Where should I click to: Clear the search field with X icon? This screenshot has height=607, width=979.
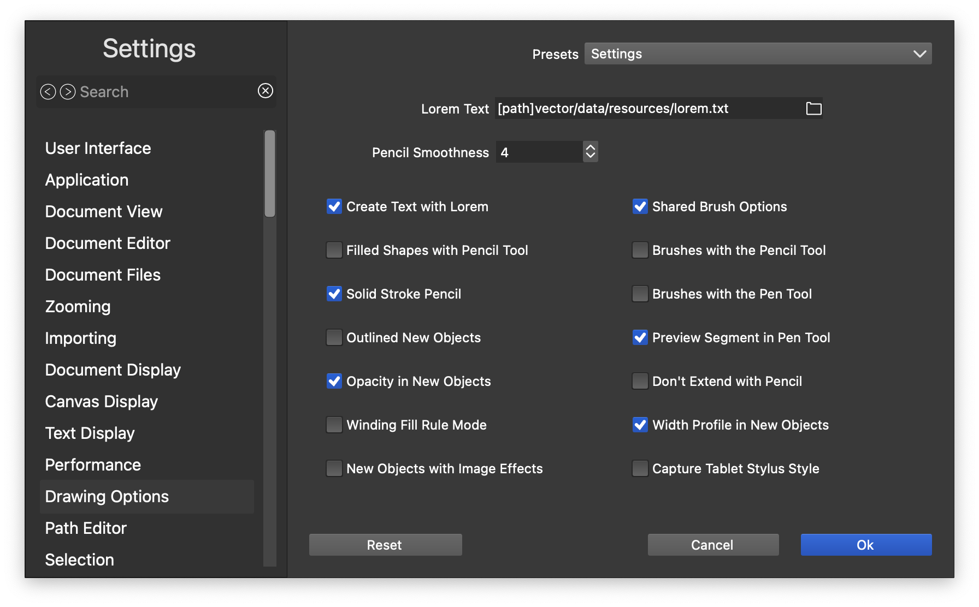pyautogui.click(x=266, y=91)
